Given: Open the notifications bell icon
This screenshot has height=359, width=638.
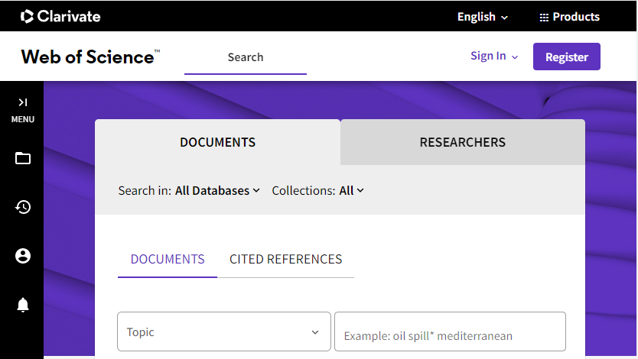Looking at the screenshot, I should point(23,306).
